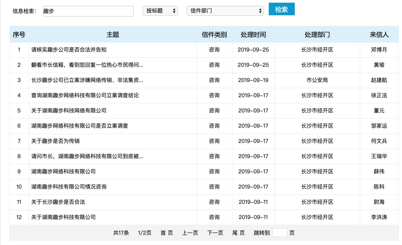
Task: Open letter 湖南趣步网络科技有限公司是否立案调查
Action: (80, 126)
